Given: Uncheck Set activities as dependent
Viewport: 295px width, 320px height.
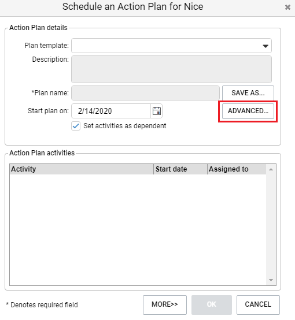Looking at the screenshot, I should click(76, 126).
